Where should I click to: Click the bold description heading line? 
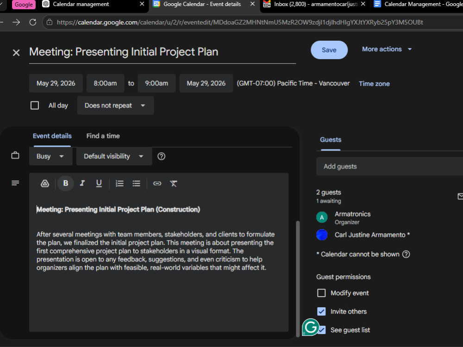pos(118,210)
